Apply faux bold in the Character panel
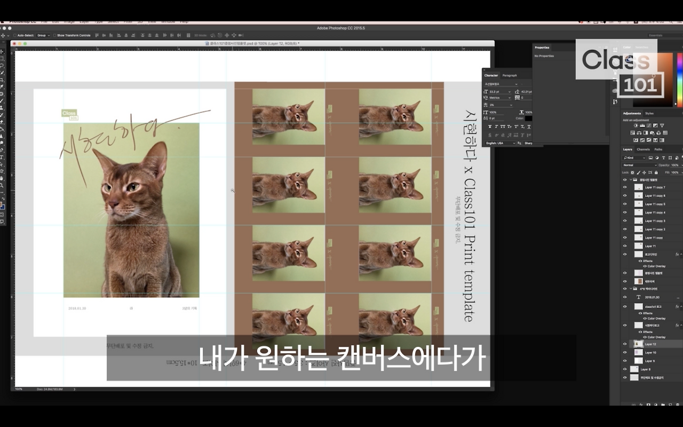This screenshot has height=427, width=683. pos(490,126)
